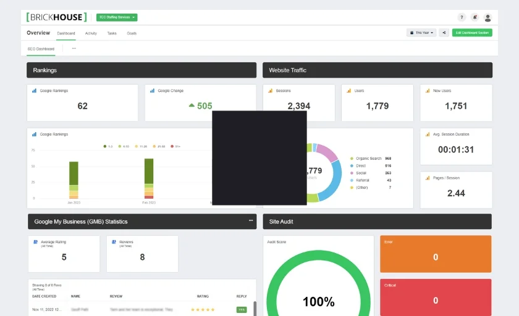Click the Google Rankings value 62
Screen dimensions: 519x316
82,106
